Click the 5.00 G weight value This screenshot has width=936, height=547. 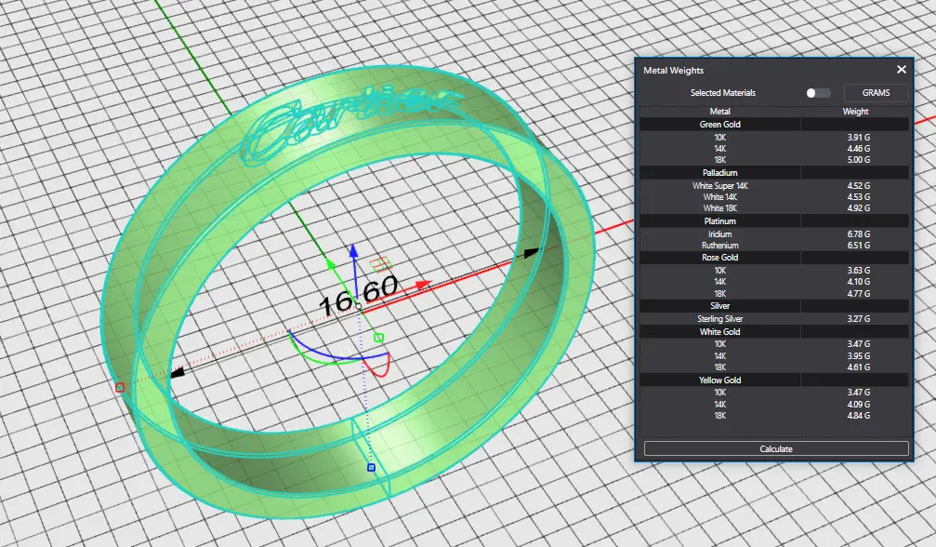[x=859, y=160]
